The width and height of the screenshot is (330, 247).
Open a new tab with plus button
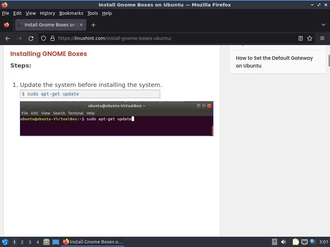click(x=93, y=25)
